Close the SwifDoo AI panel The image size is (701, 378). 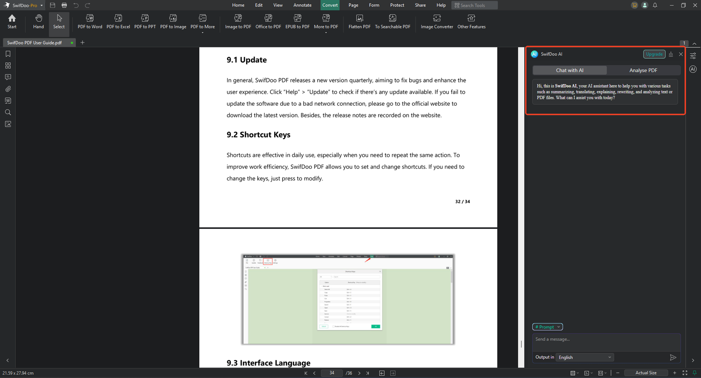tap(681, 54)
